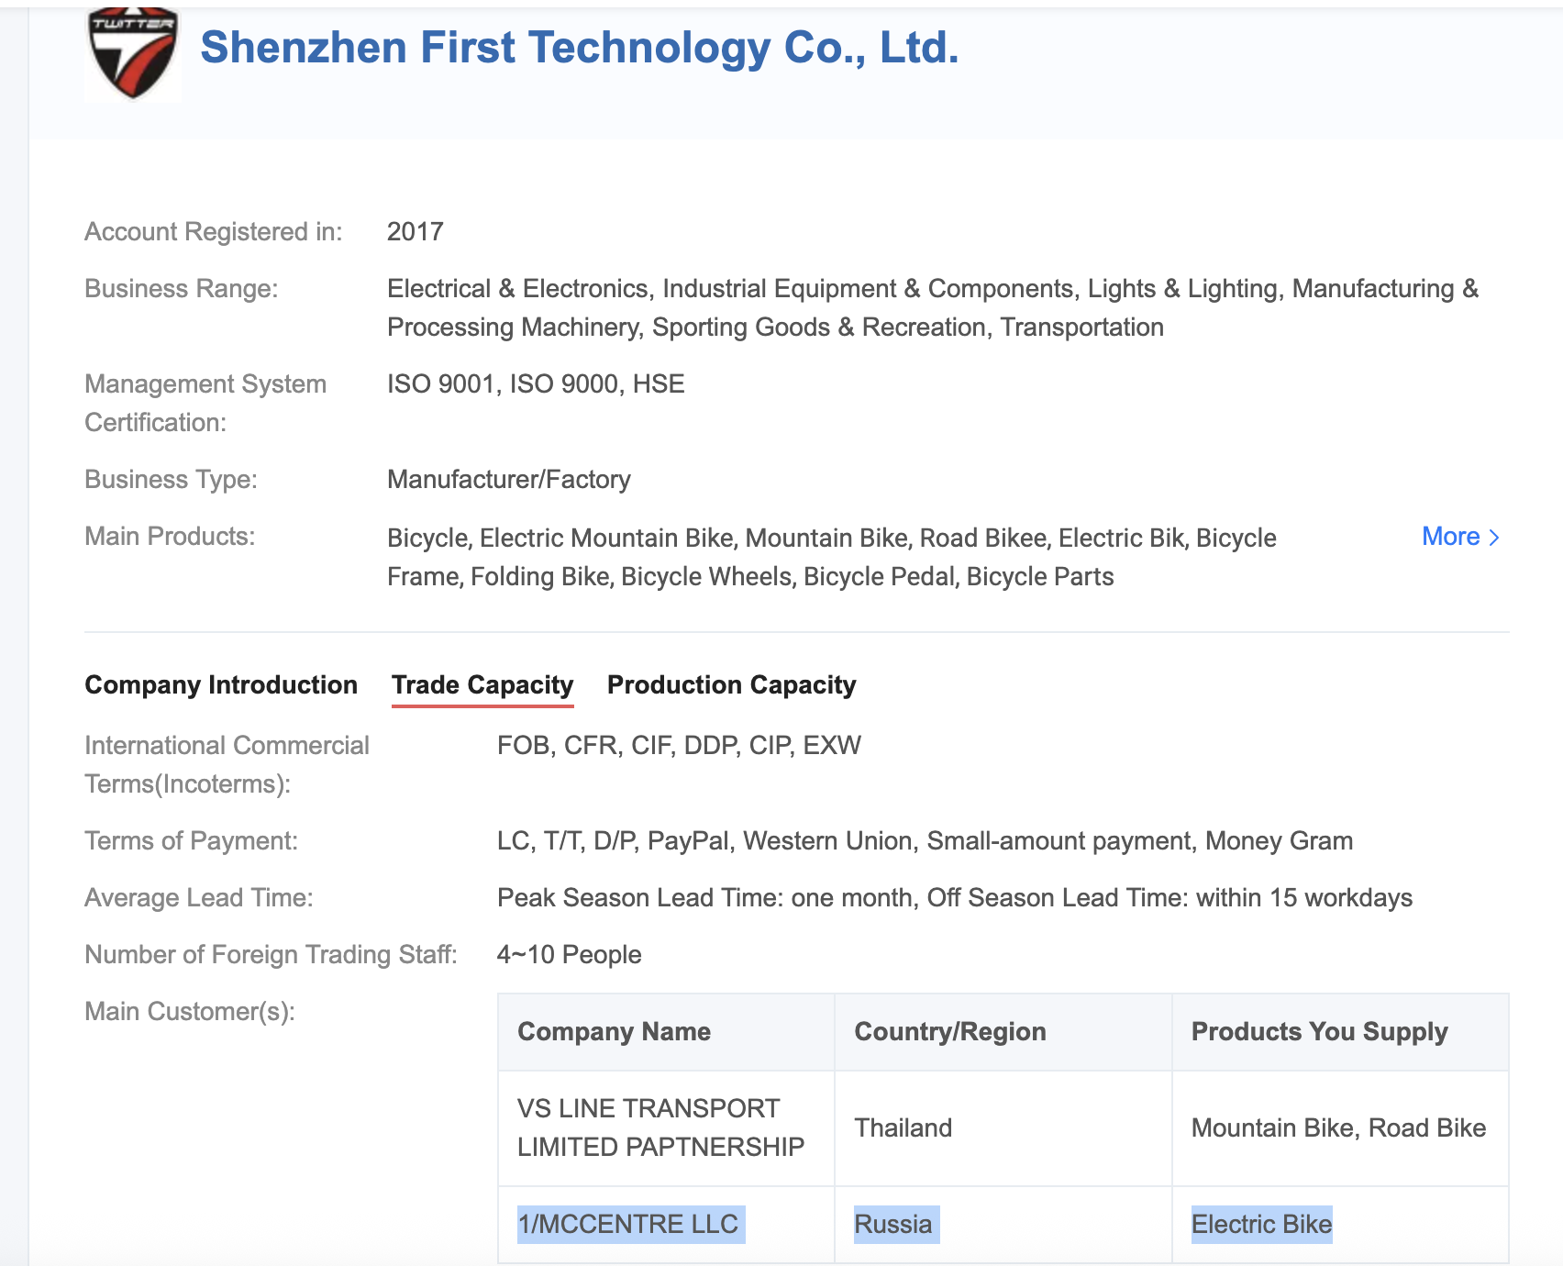The image size is (1563, 1266).
Task: Click the Products You Supply column header
Action: tap(1319, 1032)
